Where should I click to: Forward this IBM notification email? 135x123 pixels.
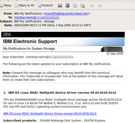click(45, 5)
